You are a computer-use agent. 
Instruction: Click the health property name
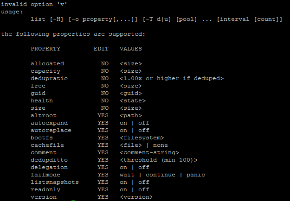coord(42,100)
